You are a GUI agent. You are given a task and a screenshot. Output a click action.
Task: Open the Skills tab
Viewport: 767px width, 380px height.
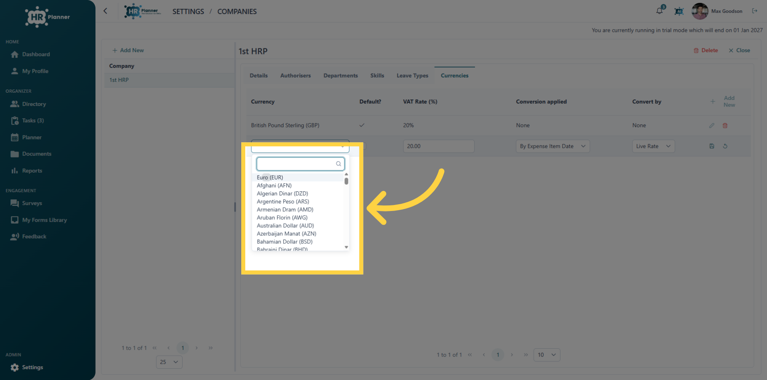point(377,76)
